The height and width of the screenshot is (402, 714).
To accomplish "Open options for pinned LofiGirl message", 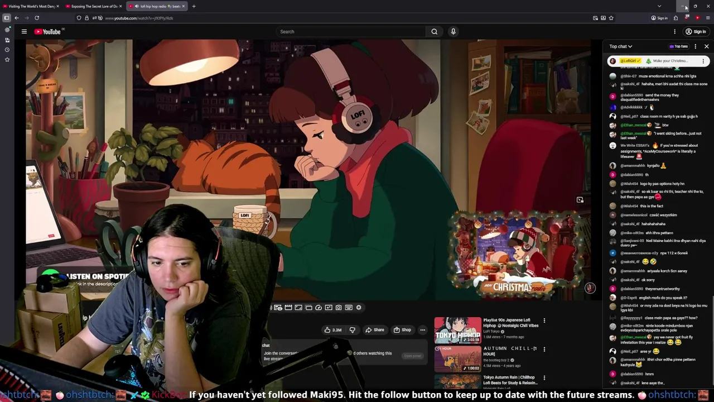I will 703,61.
